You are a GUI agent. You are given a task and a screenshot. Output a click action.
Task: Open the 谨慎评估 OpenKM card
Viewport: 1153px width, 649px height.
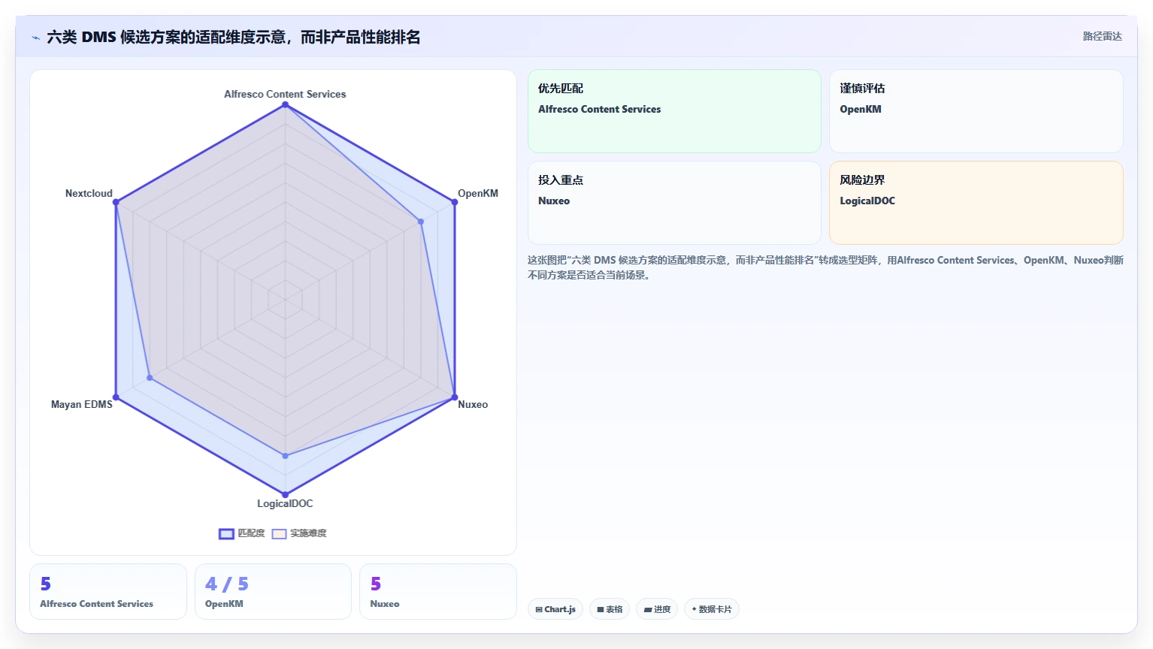pyautogui.click(x=976, y=111)
